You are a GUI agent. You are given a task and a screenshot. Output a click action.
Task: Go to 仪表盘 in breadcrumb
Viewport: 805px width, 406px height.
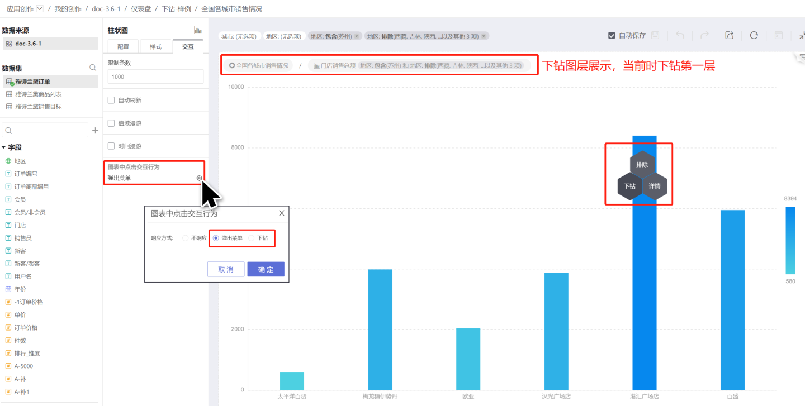[140, 9]
